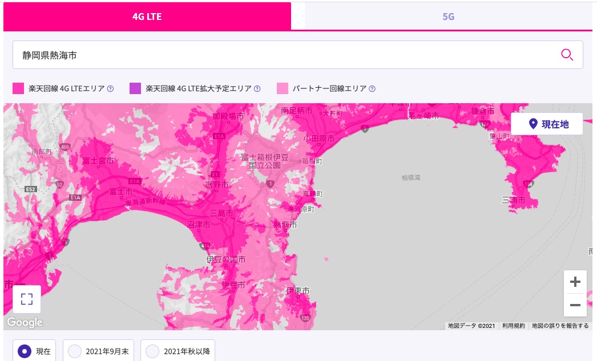Open help icon beside 楽天回線 4G LTEエリア
The image size is (597, 361).
[x=110, y=88]
